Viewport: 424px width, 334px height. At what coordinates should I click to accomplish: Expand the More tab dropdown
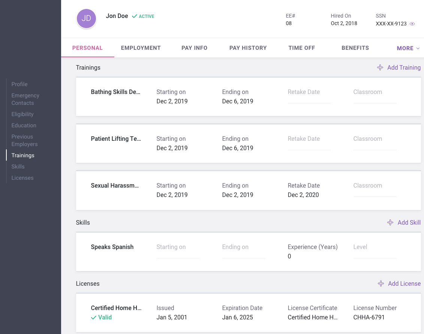click(408, 48)
